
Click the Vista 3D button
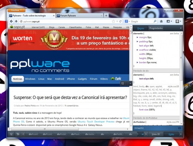156,134
